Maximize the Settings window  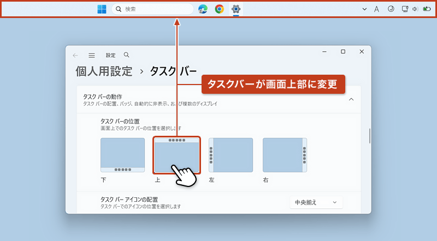[343, 52]
